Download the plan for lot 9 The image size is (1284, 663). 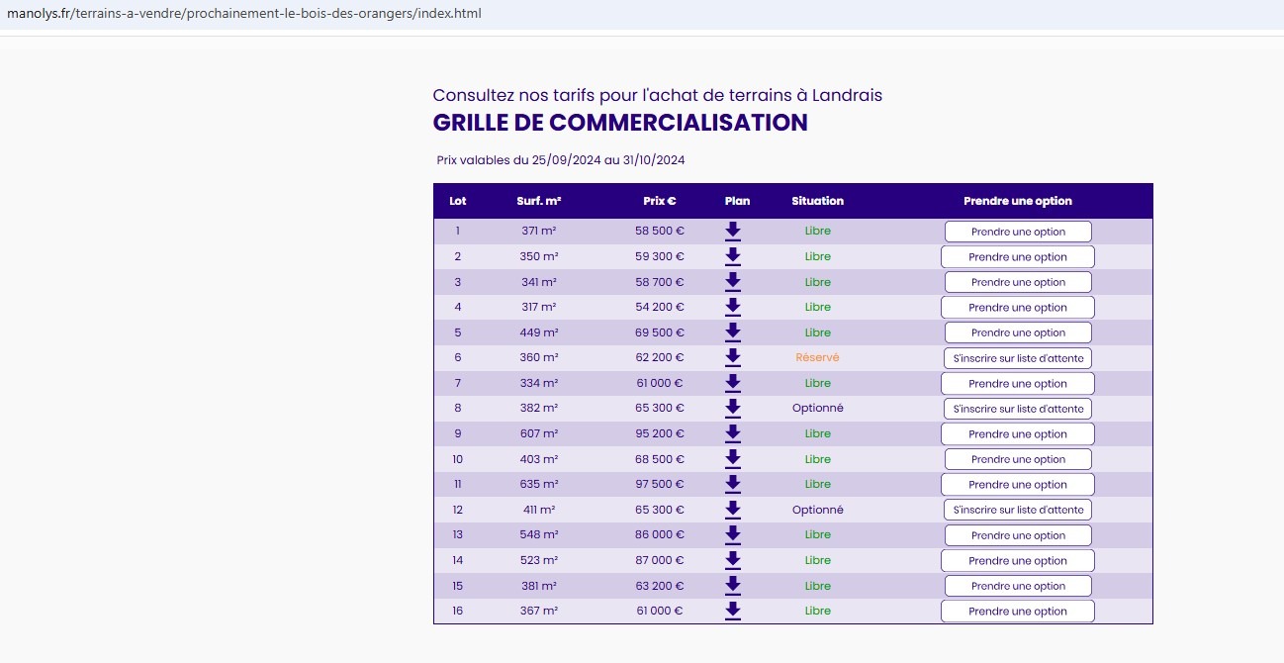click(732, 433)
